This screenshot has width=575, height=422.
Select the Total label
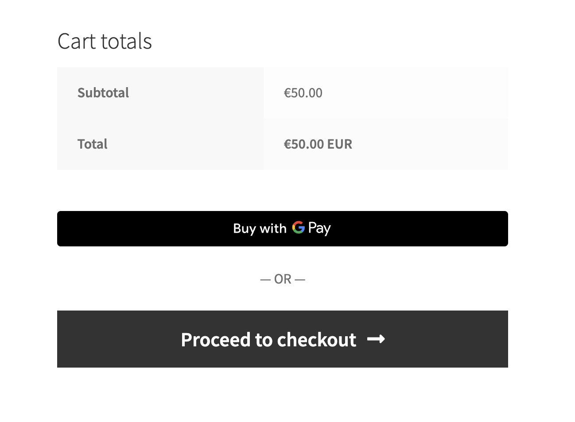tap(93, 144)
